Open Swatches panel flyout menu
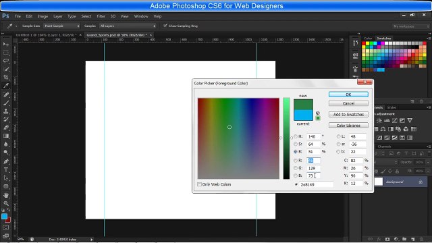Image resolution: width=432 pixels, height=243 pixels. pyautogui.click(x=429, y=38)
